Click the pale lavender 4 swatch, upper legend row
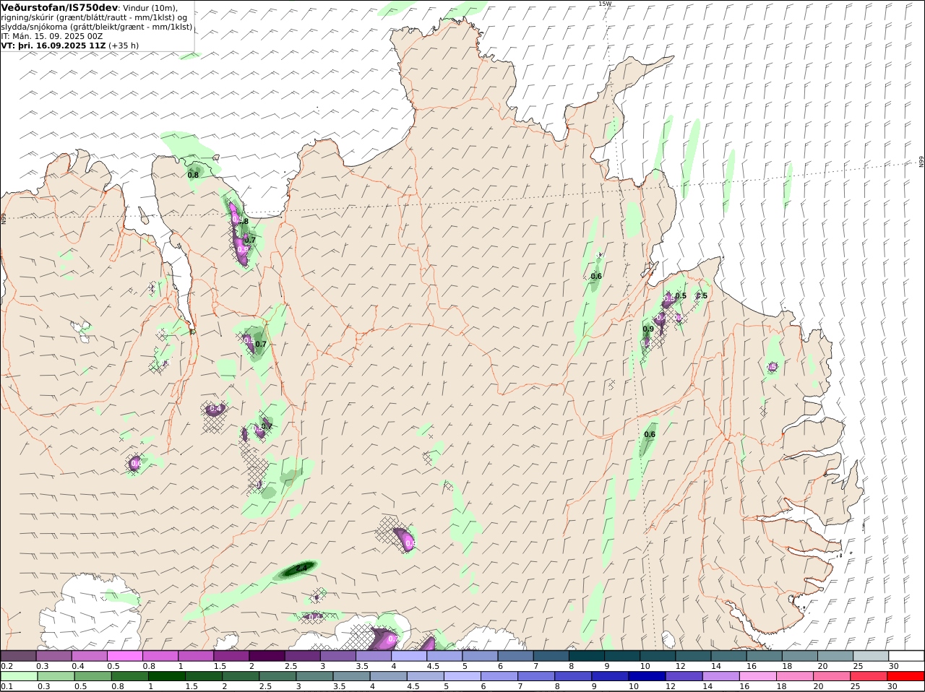This screenshot has height=692, width=925. (x=408, y=655)
